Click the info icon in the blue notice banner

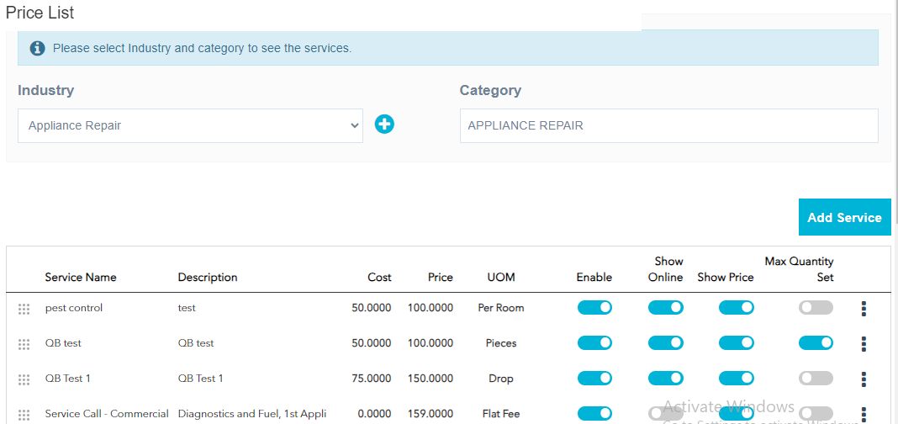point(37,48)
